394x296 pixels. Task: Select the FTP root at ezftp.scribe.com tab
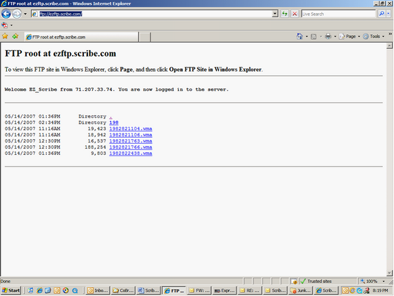pos(81,37)
